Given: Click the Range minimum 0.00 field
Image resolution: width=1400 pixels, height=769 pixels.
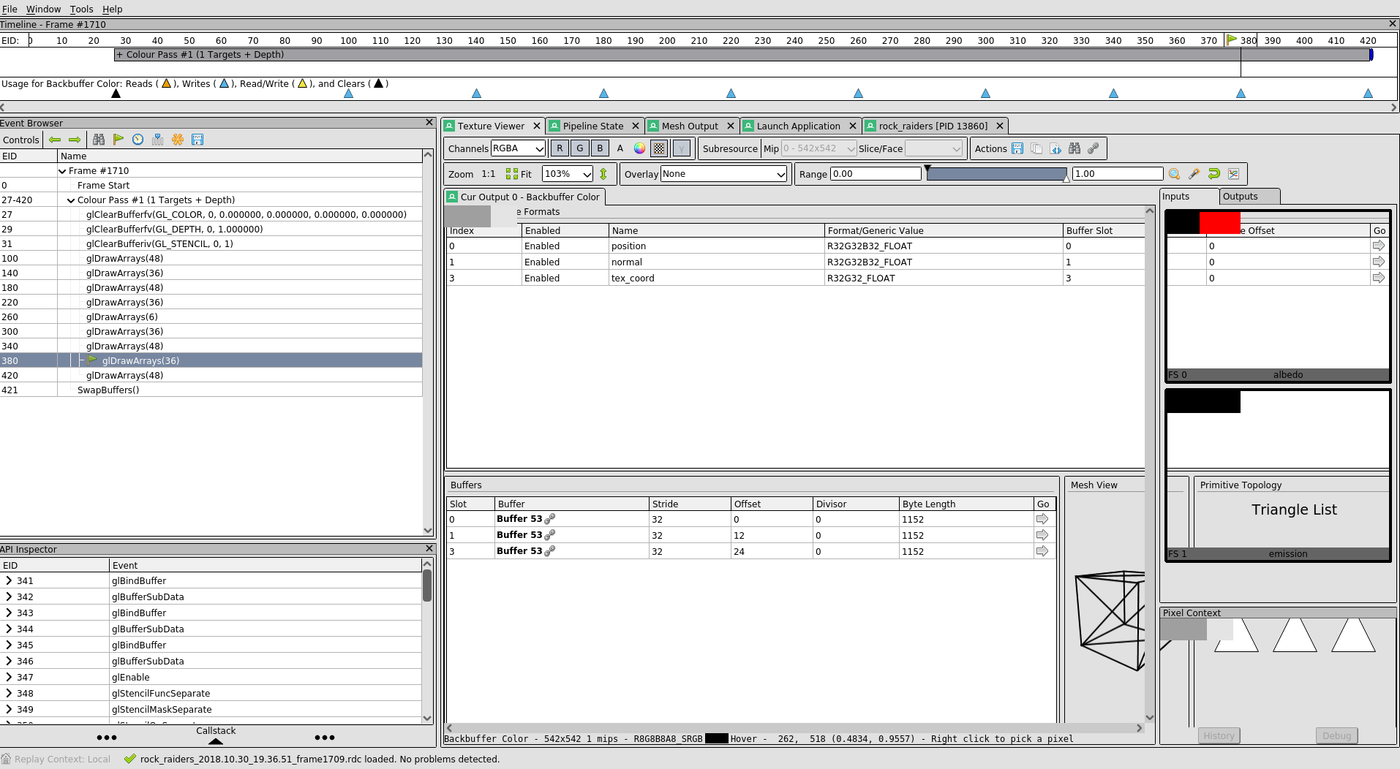Looking at the screenshot, I should click(876, 174).
